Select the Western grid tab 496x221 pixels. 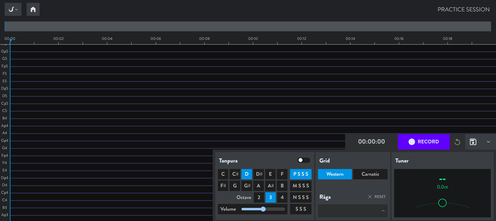click(335, 174)
